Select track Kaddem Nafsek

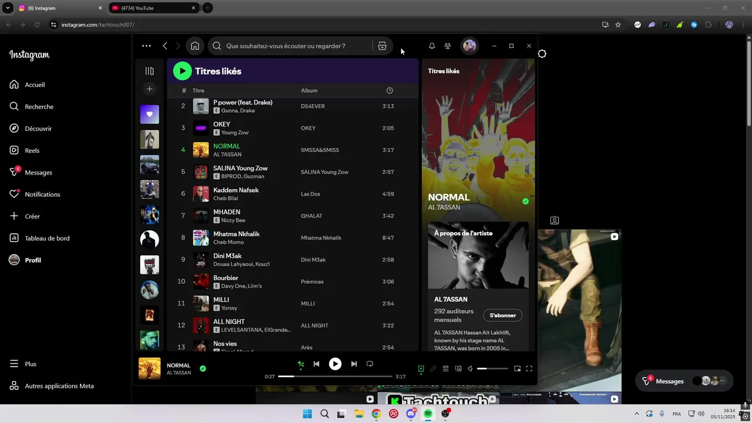point(293,194)
